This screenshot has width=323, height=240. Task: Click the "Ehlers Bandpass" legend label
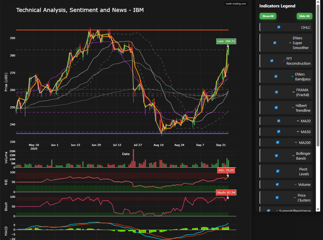pos(303,77)
